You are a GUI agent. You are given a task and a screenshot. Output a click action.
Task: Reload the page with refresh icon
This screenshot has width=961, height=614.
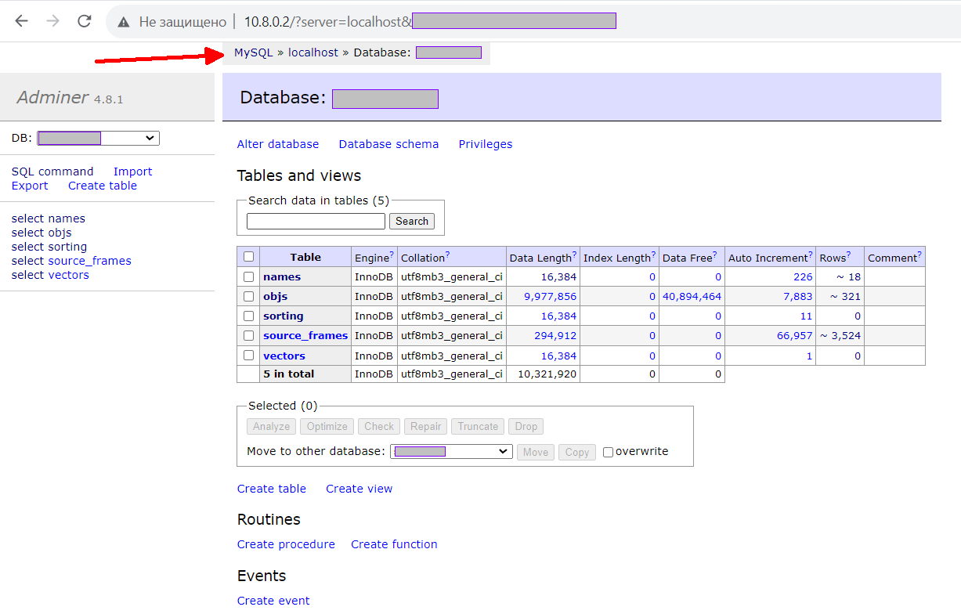click(85, 21)
